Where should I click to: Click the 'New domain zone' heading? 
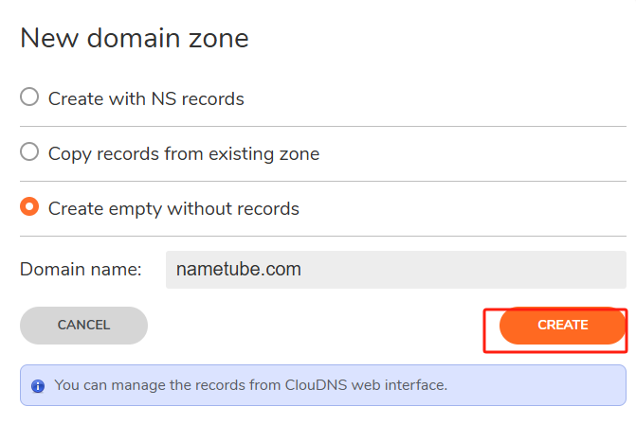tap(135, 38)
